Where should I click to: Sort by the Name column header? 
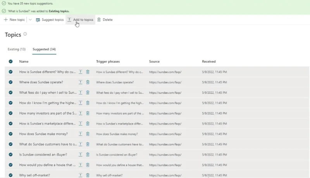click(24, 62)
